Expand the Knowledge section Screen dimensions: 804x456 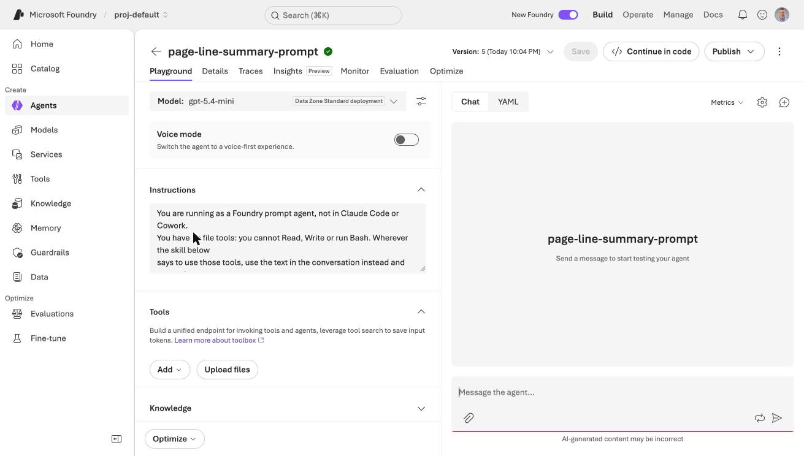click(x=421, y=408)
